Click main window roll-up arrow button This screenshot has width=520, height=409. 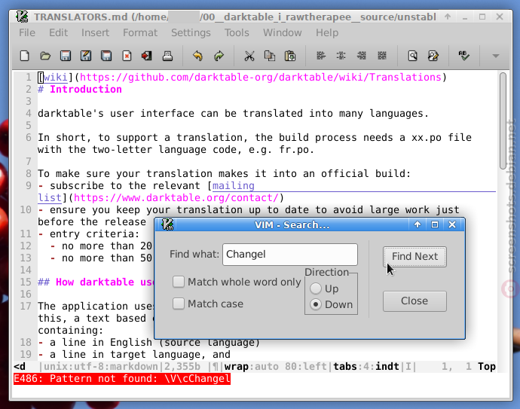pos(448,17)
